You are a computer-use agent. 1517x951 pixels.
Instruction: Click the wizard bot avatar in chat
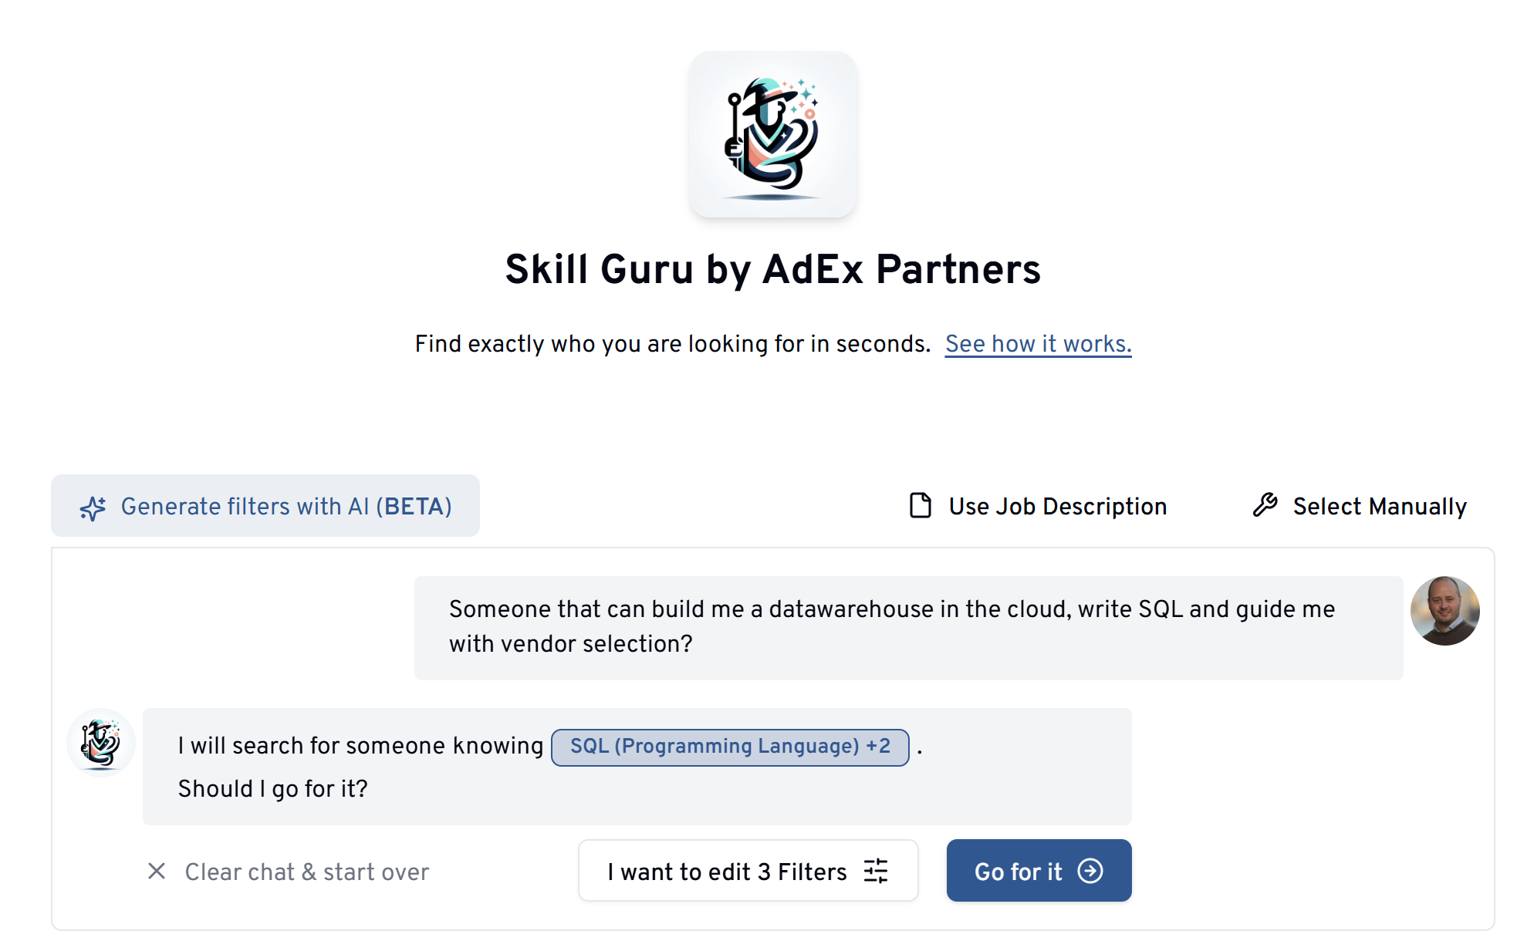pos(101,742)
